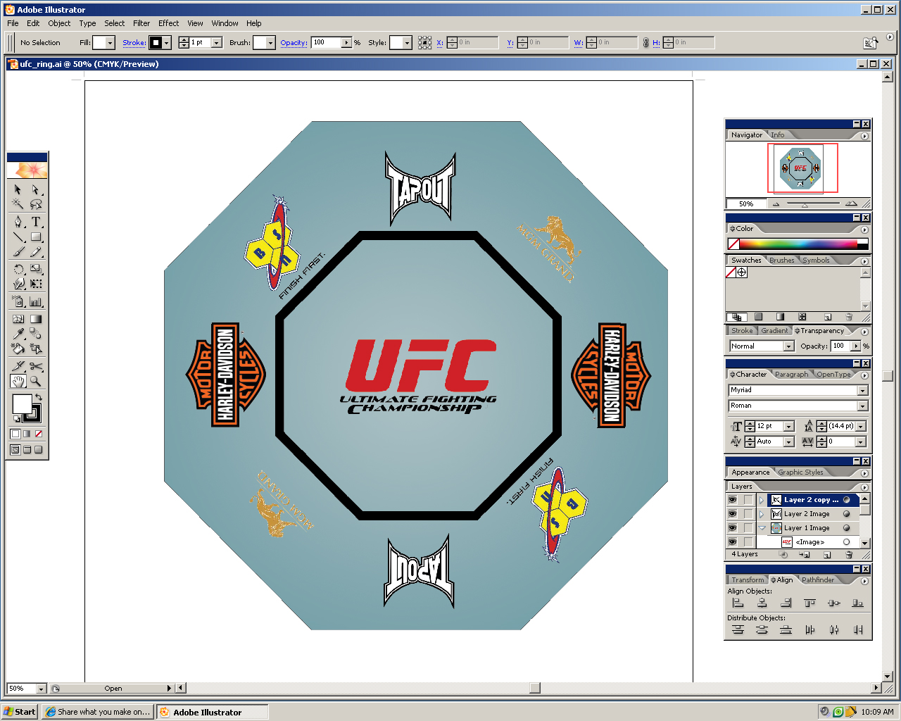Select the Rectangle tool
The image size is (901, 721).
tap(36, 237)
